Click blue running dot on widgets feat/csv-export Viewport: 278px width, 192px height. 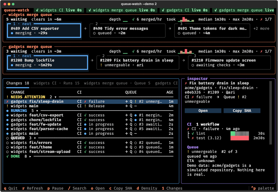[7, 115]
